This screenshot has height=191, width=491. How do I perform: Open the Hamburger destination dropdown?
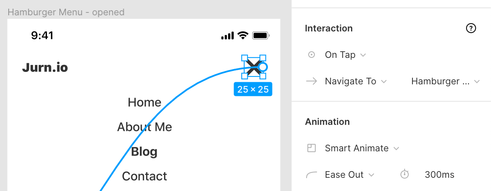click(x=445, y=81)
